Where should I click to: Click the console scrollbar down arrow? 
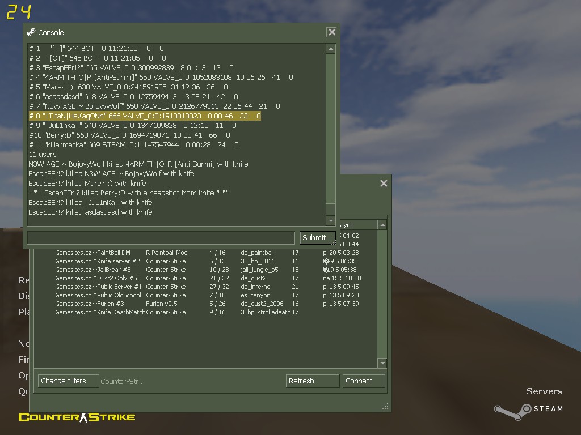pyautogui.click(x=331, y=220)
